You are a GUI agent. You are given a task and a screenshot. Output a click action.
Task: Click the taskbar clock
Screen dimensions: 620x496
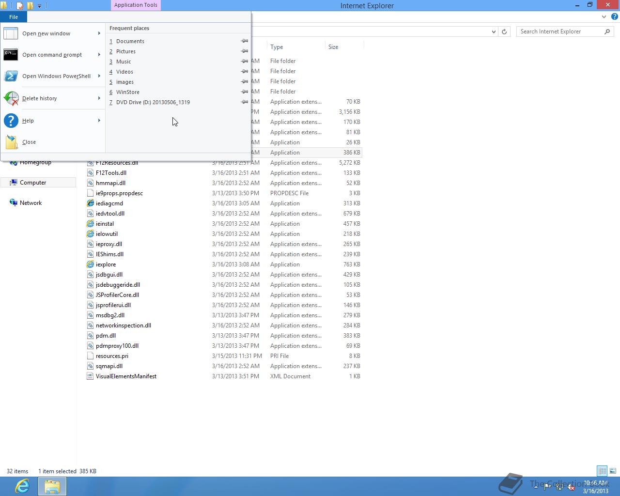click(595, 487)
